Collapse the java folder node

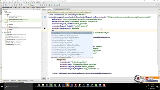4,14
